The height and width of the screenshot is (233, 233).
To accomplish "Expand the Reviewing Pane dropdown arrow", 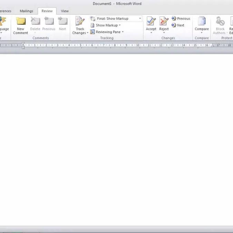I will point(123,32).
